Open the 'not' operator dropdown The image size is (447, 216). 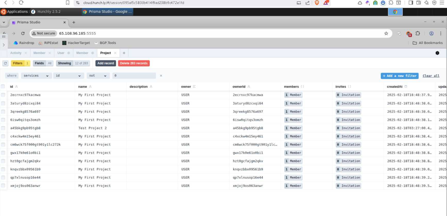[98, 76]
